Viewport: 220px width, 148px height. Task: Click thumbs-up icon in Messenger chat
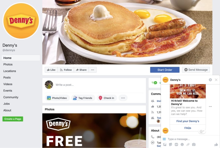[216, 144]
